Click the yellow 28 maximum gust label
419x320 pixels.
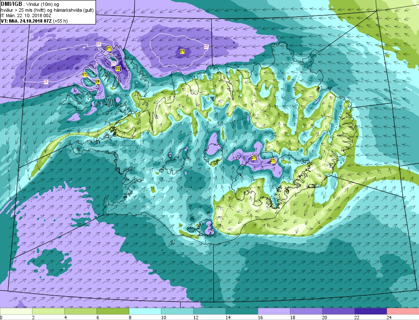click(98, 82)
